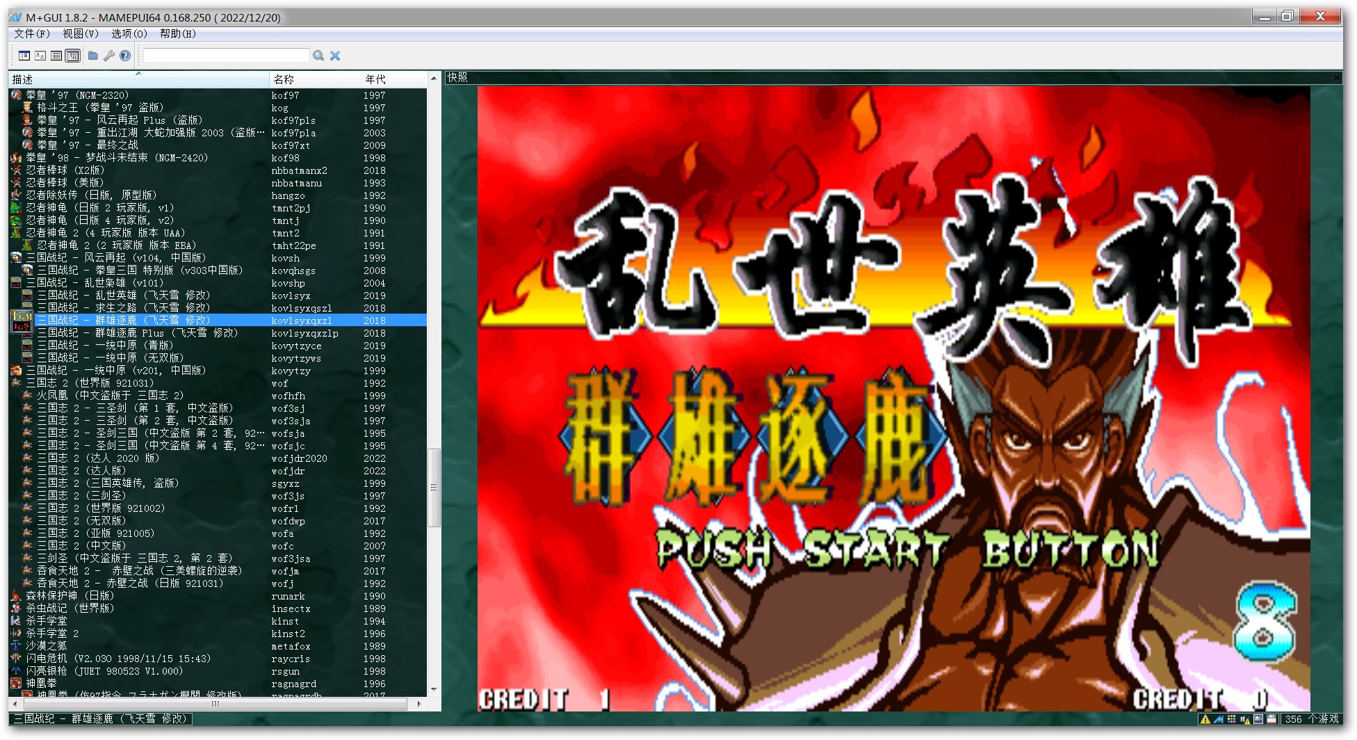1357x740 pixels.
Task: Click the 乱世英雄 snapshot preview image
Action: coord(893,399)
